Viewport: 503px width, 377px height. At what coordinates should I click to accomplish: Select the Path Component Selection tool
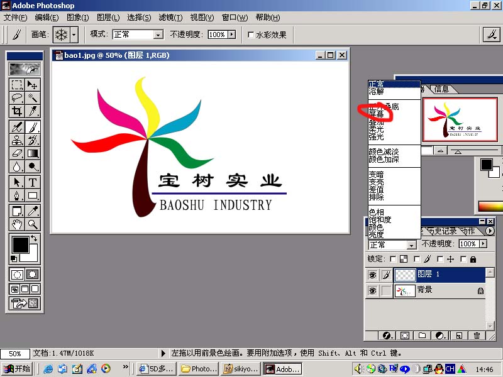click(x=17, y=182)
